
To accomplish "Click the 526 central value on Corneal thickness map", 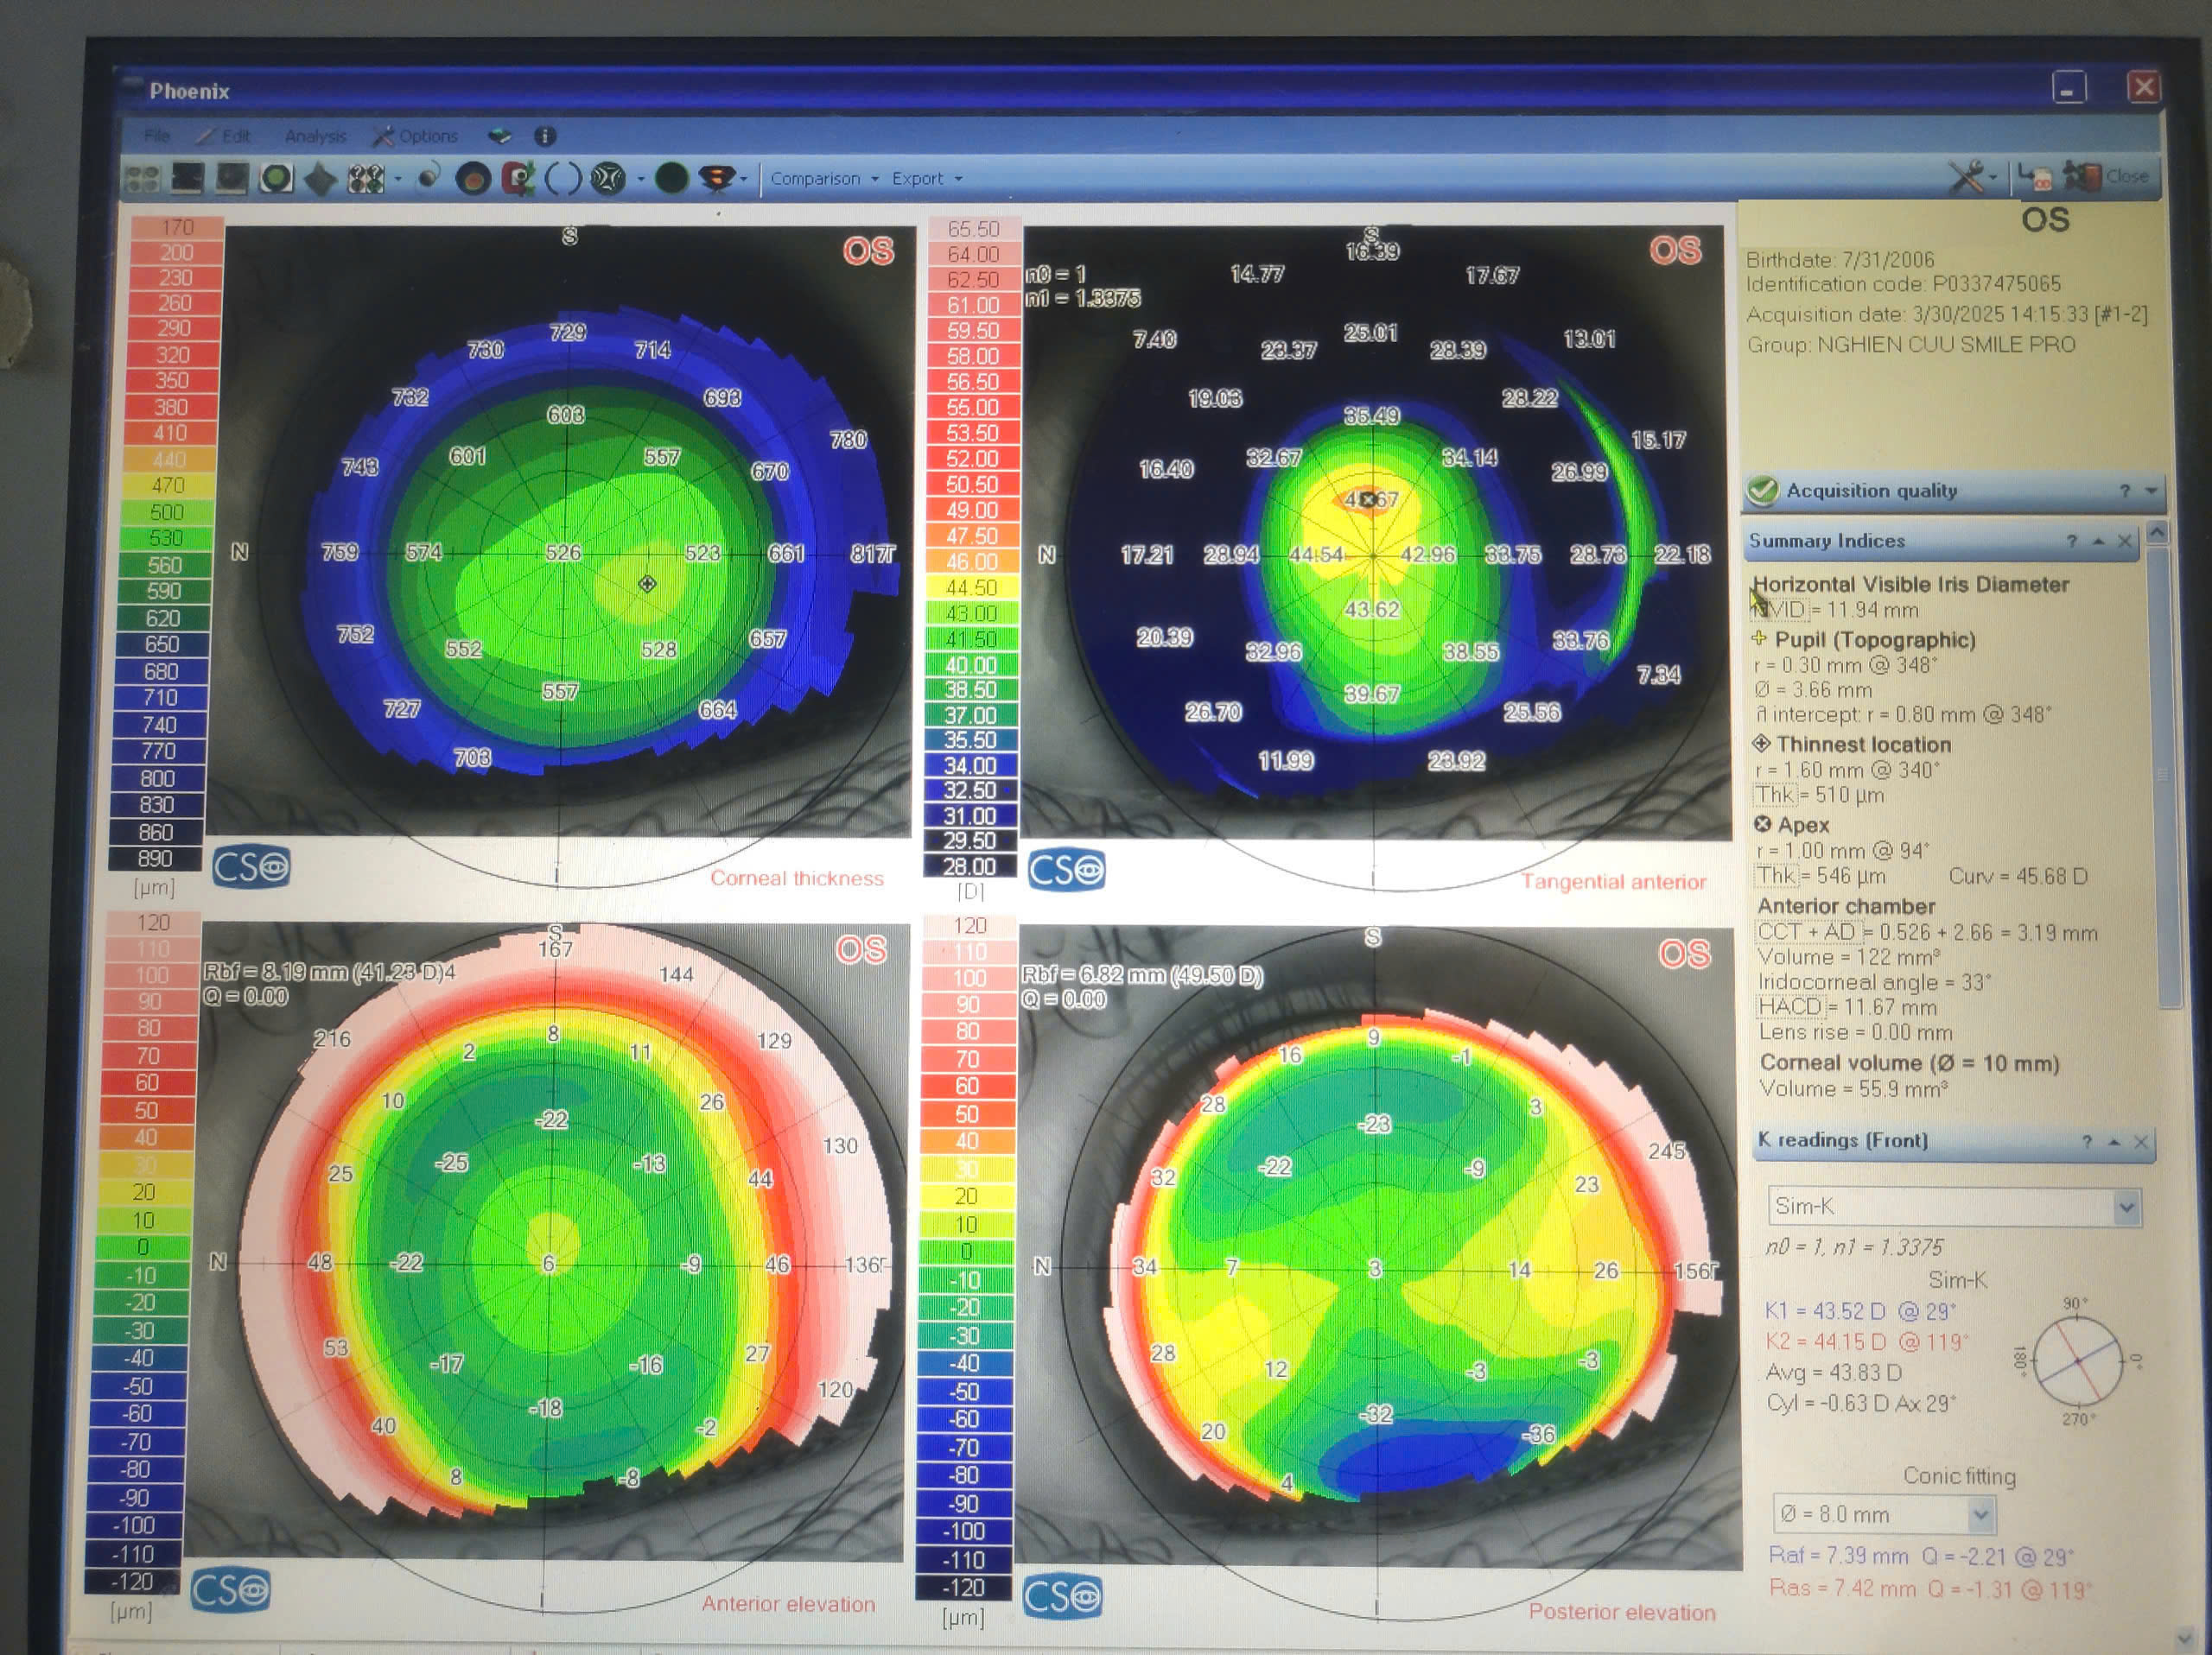I will point(563,553).
